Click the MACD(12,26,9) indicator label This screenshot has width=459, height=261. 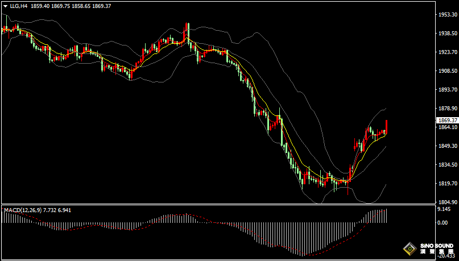(x=23, y=210)
